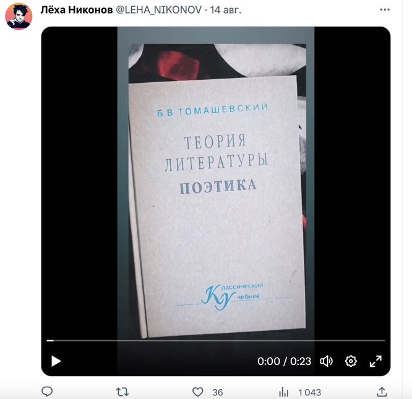View analytics via the bar chart icon

click(x=283, y=392)
